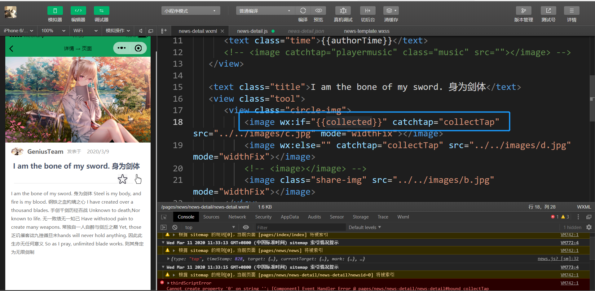The height and width of the screenshot is (291, 595).
Task: Click the anime girl header image
Action: point(78,99)
